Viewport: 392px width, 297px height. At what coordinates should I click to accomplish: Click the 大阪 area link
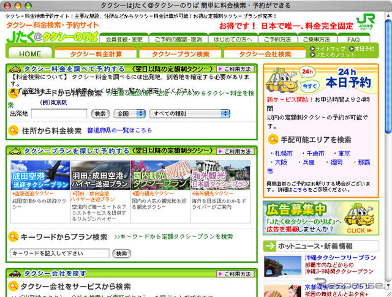pos(281,162)
